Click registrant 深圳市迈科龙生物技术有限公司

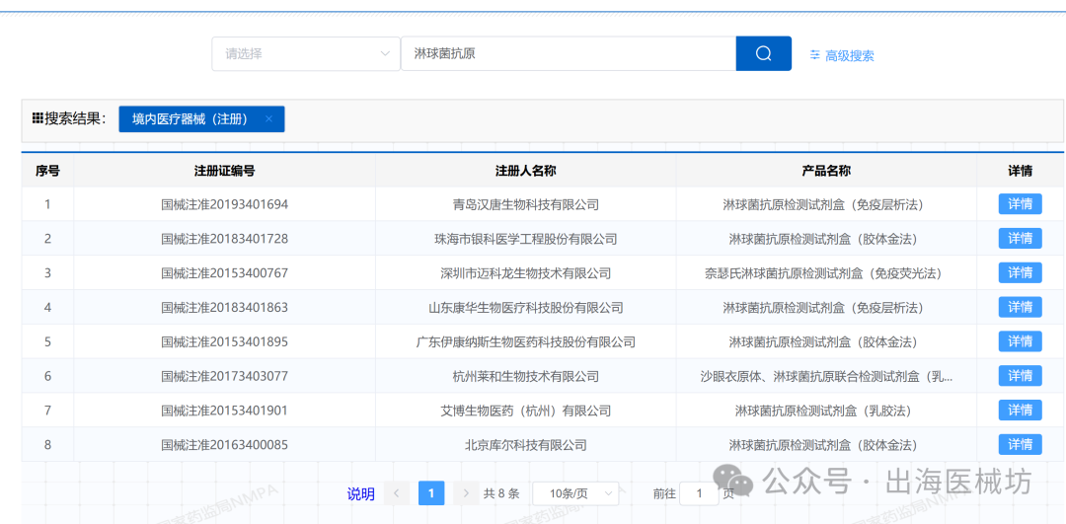click(x=525, y=272)
